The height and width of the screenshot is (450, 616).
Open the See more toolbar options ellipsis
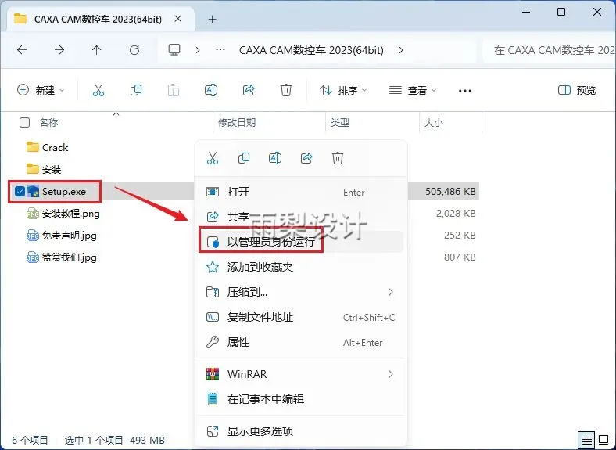[465, 91]
